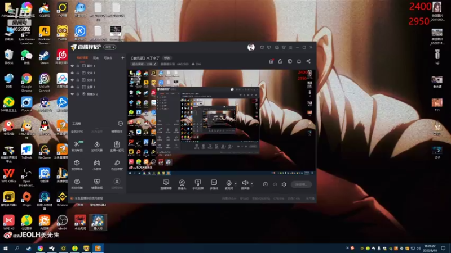Open Windows notification center in tray
Screen dimensions: 451x253
(x=443, y=248)
